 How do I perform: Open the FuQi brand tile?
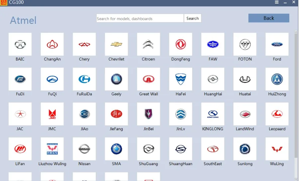coord(52,79)
